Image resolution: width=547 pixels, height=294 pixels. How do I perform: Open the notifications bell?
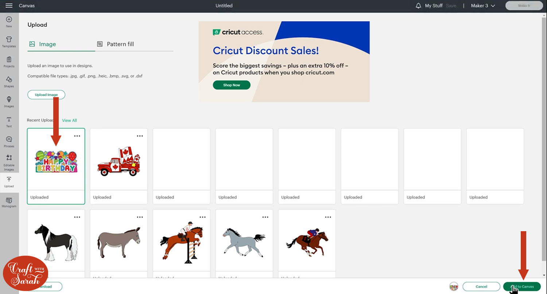(418, 6)
